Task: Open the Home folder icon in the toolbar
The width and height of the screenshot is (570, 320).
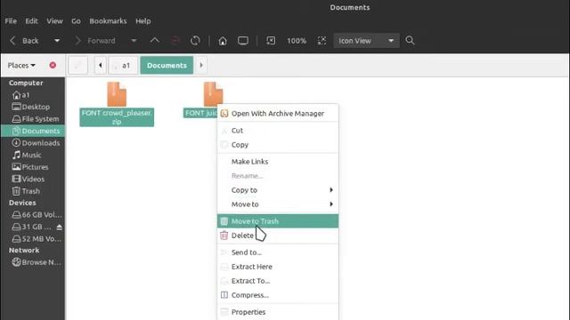Action: [x=223, y=41]
